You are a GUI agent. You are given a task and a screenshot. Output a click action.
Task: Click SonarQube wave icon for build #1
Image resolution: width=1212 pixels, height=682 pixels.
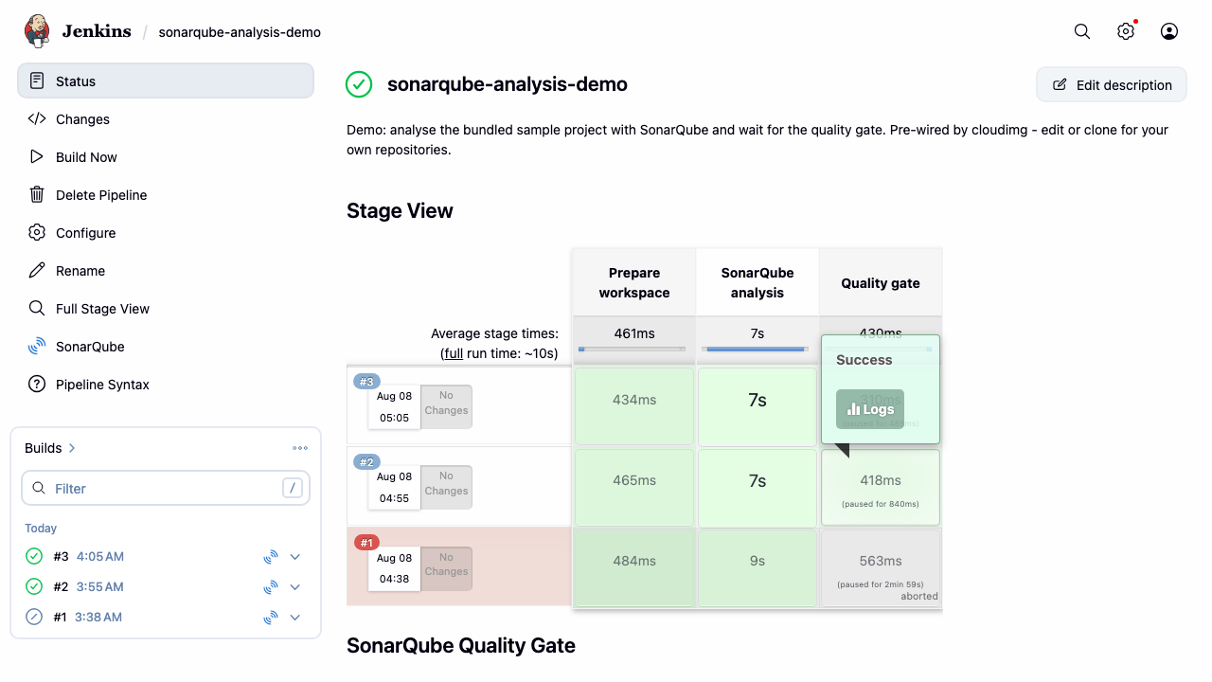click(x=271, y=618)
